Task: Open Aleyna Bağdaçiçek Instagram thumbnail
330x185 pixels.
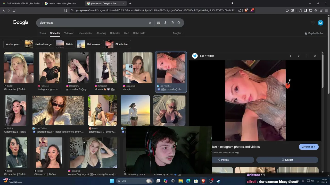Action: tap(94, 153)
